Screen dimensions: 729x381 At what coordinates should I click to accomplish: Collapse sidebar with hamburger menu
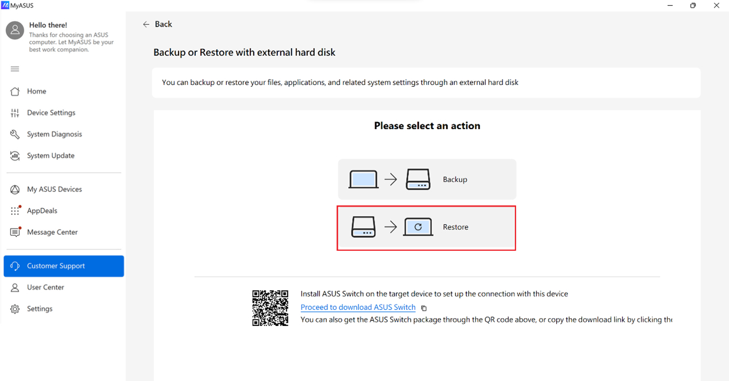tap(15, 69)
